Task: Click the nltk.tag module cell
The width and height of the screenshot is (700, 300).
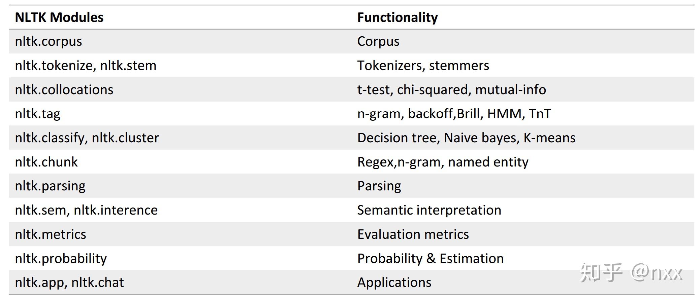Action: click(x=38, y=114)
